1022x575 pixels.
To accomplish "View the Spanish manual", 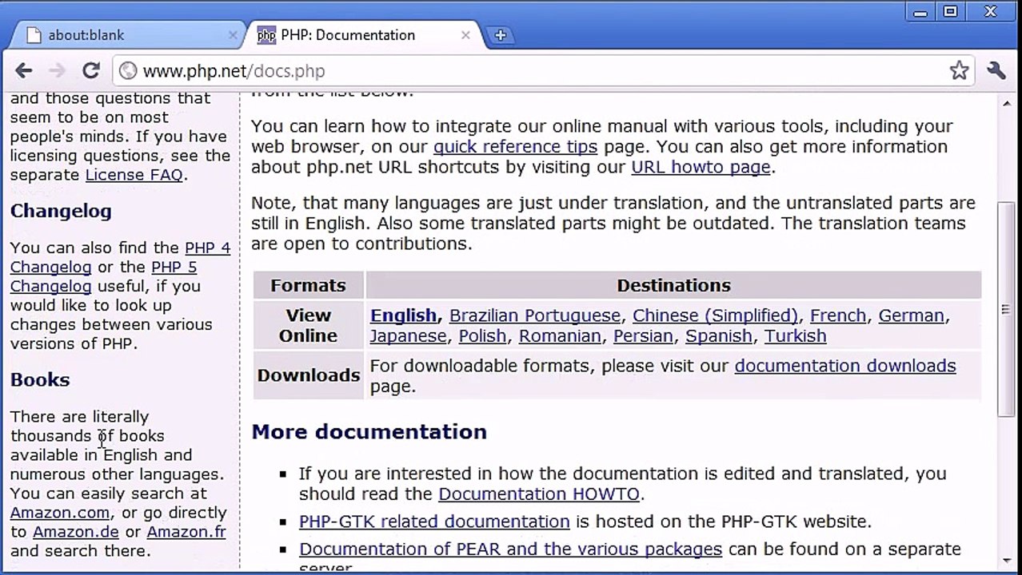I will click(719, 336).
